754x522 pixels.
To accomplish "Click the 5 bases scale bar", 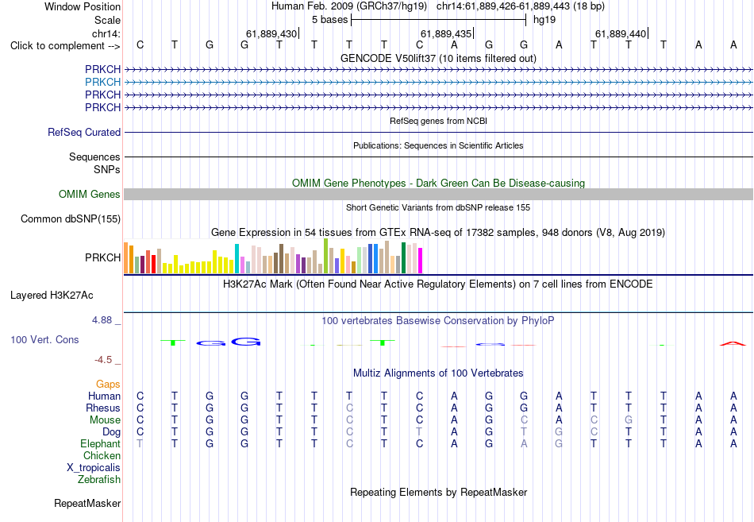I will tap(439, 20).
